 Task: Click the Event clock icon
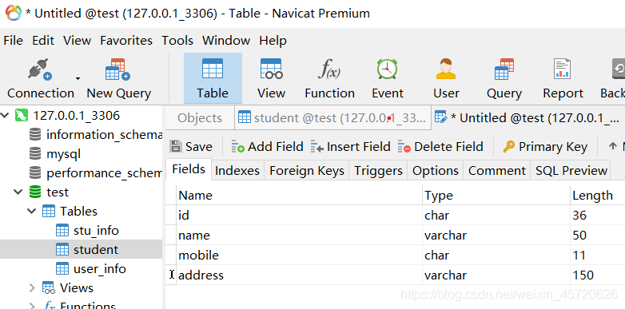coord(387,69)
